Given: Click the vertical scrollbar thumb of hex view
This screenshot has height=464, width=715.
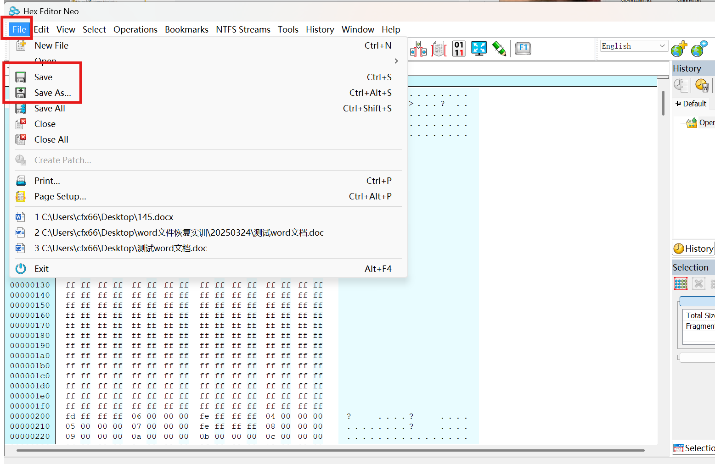Looking at the screenshot, I should pos(663,103).
